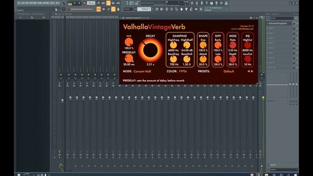
Task: Click the MIX knob in ValhallaVintageVerb
Action: (x=129, y=42)
